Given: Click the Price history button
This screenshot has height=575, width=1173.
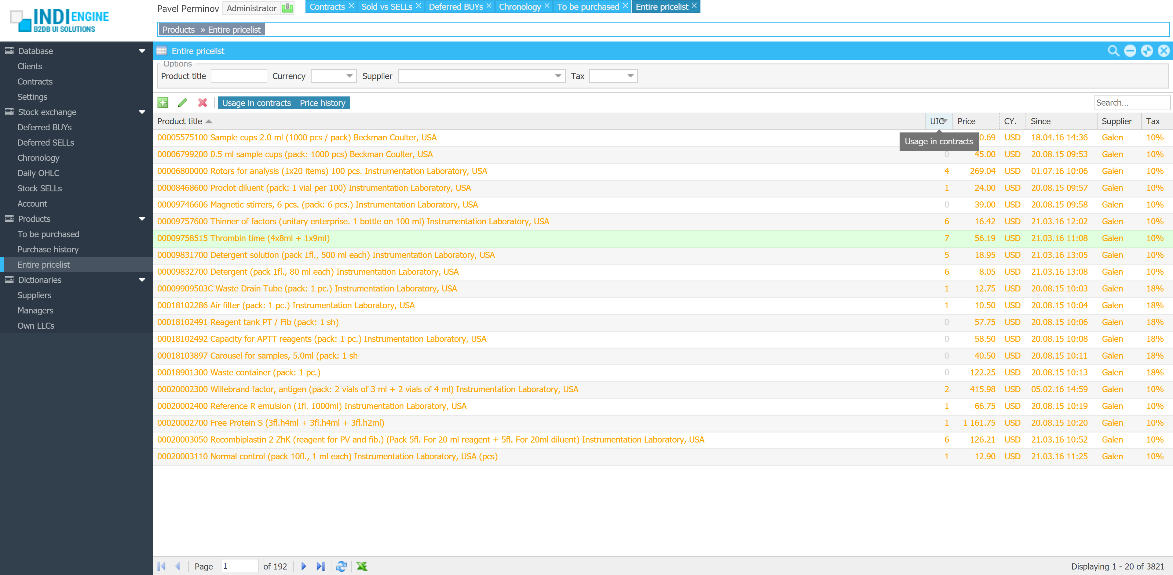Looking at the screenshot, I should pyautogui.click(x=322, y=103).
